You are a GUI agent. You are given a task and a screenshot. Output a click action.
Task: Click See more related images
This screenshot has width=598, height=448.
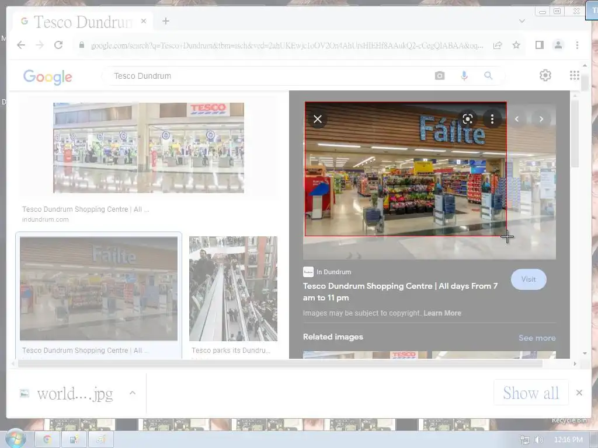point(537,338)
